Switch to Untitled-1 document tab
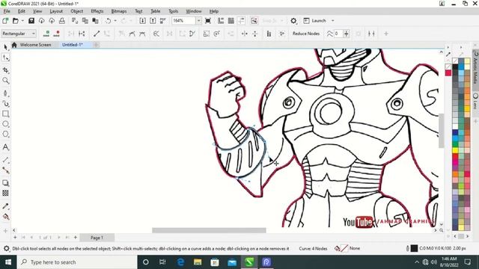The image size is (479, 269). pyautogui.click(x=73, y=45)
